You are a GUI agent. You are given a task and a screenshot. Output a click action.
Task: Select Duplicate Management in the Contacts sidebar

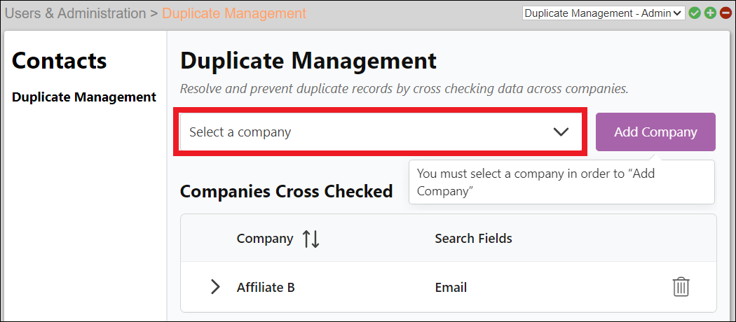84,97
